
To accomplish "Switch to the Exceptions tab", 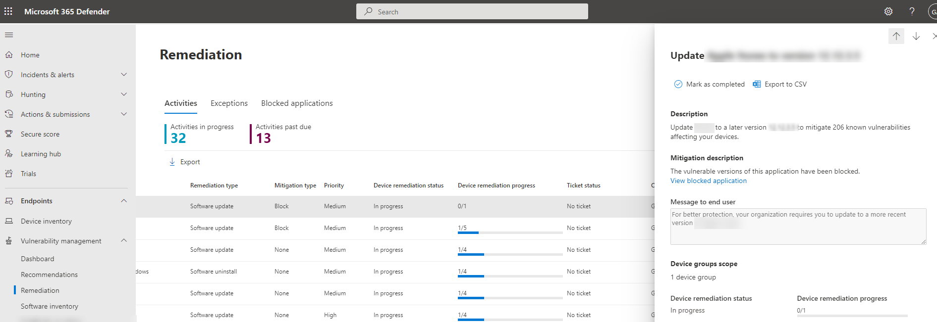I will (x=229, y=103).
